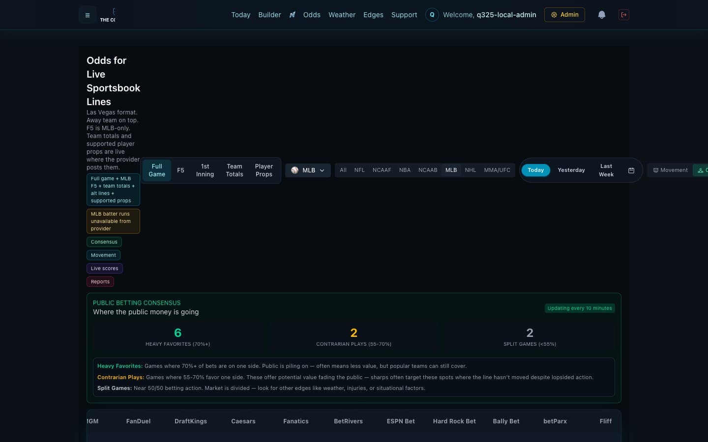708x442 pixels.
Task: Click the Admin gear button
Action: [x=564, y=15]
